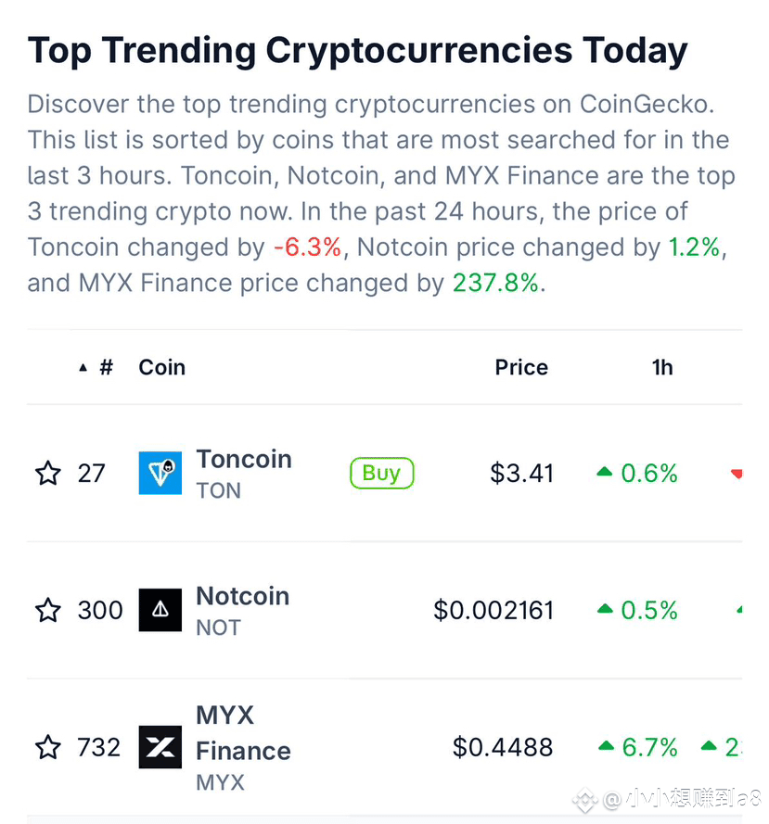Star MYX Finance for watchlist

pyautogui.click(x=48, y=747)
